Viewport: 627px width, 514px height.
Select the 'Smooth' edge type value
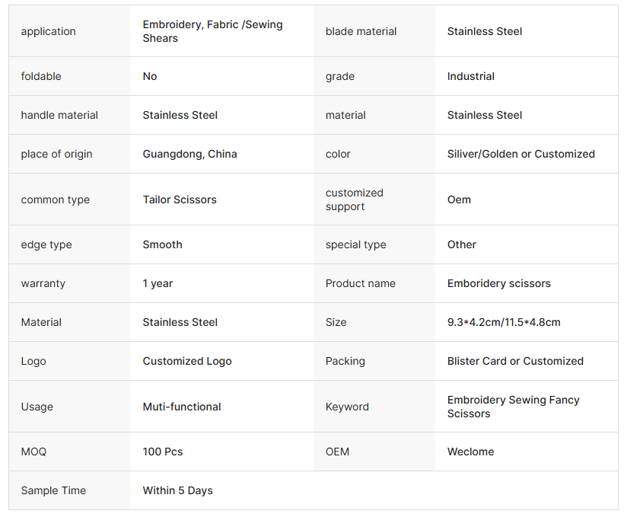[x=163, y=244]
